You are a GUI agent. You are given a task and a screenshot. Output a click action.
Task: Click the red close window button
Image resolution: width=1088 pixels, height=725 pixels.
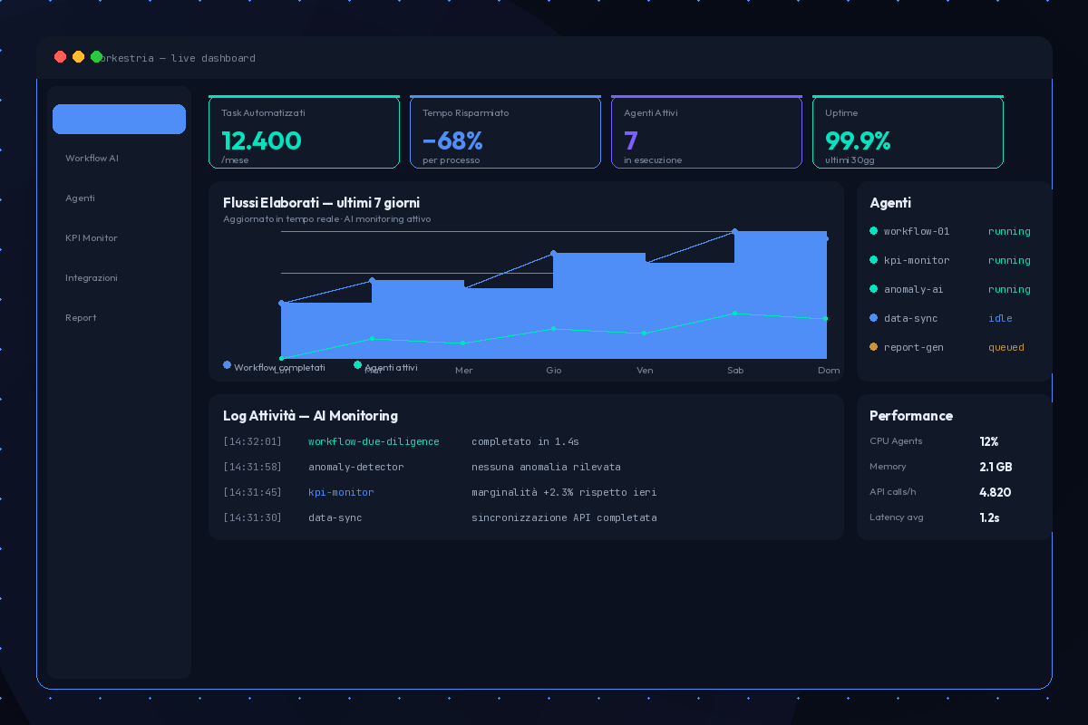(61, 57)
